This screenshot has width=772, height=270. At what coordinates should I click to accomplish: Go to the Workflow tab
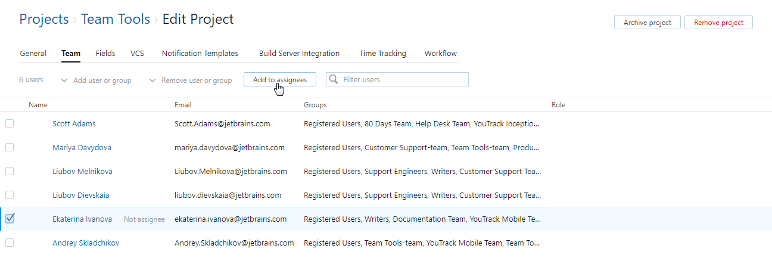[440, 54]
